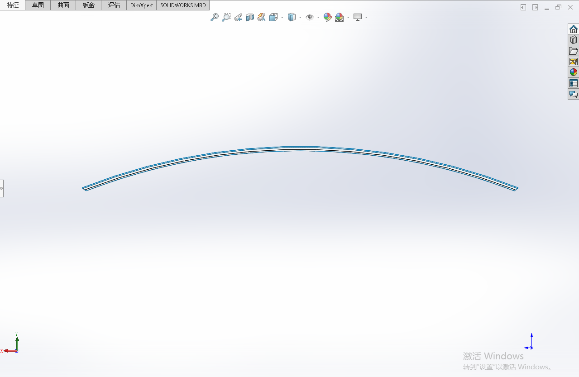This screenshot has height=377, width=579.
Task: Open the Edit Appearance tool
Action: point(328,17)
